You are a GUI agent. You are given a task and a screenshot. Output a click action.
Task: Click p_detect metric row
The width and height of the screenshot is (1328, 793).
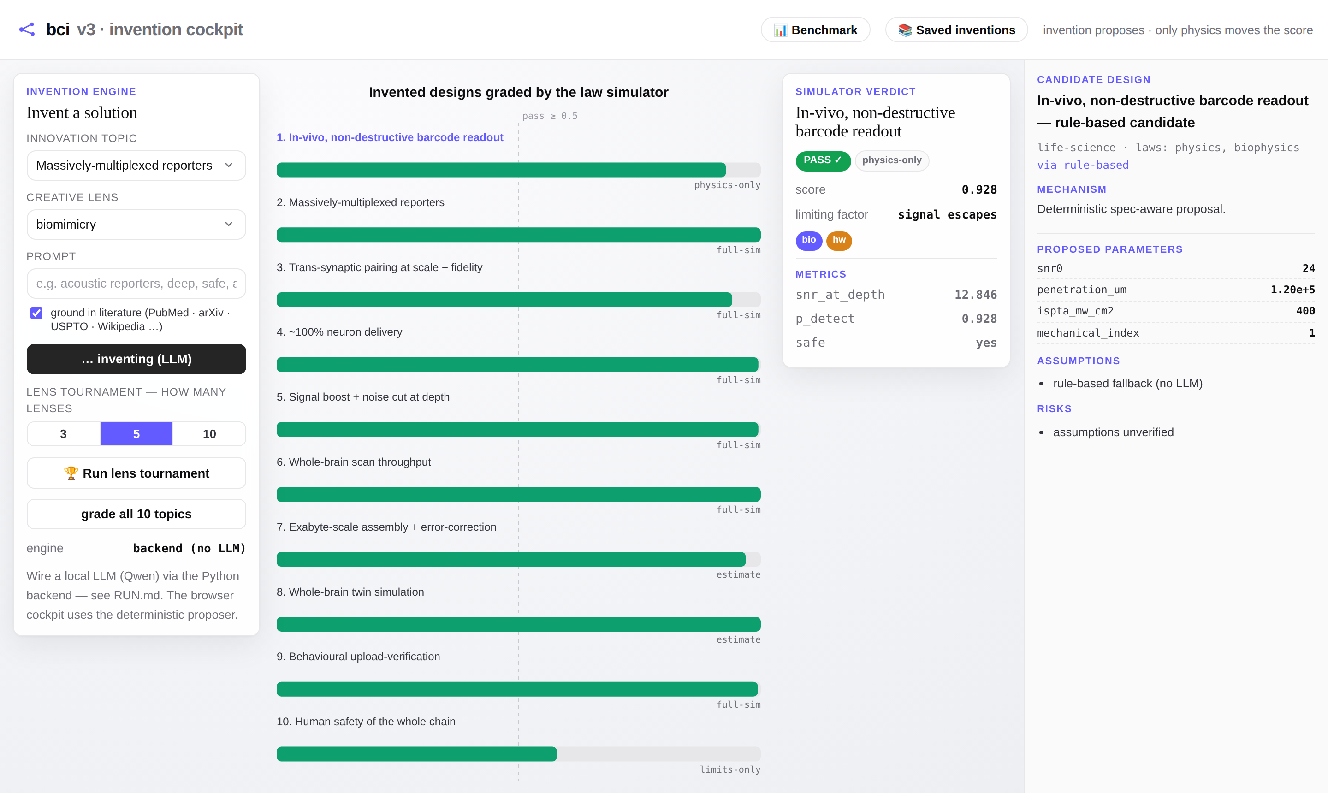click(x=895, y=319)
